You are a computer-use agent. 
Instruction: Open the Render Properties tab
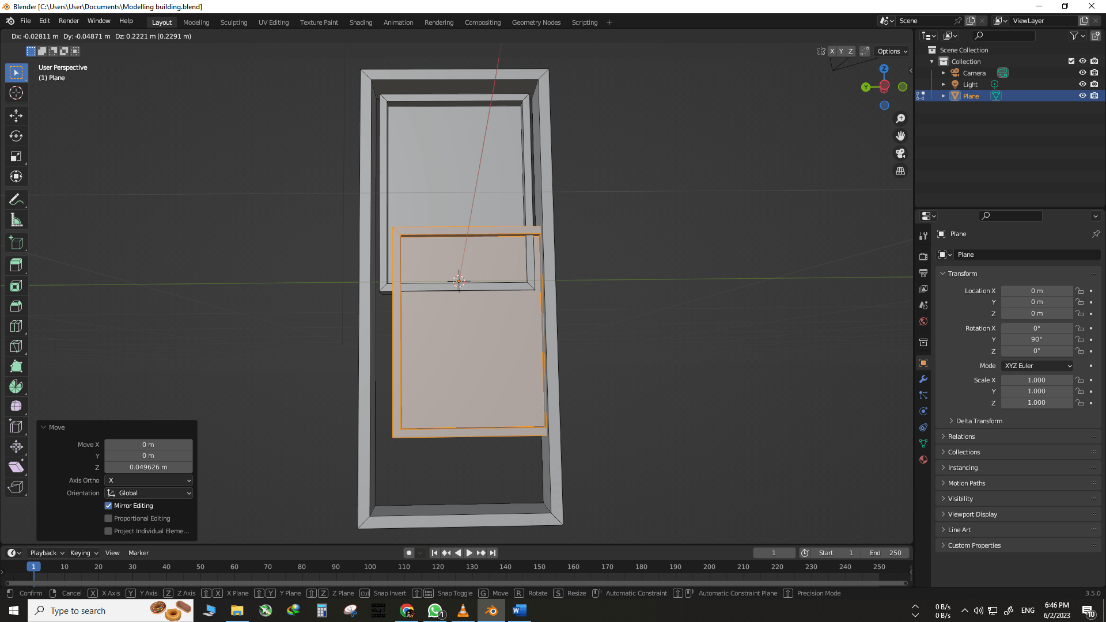923,257
